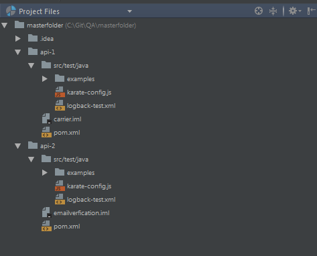The image size is (317, 256).
Task: Select logback-test.xml under api-2
Action: 91,200
